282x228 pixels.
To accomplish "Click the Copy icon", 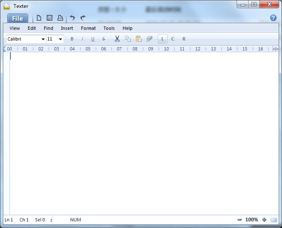I will [128, 39].
